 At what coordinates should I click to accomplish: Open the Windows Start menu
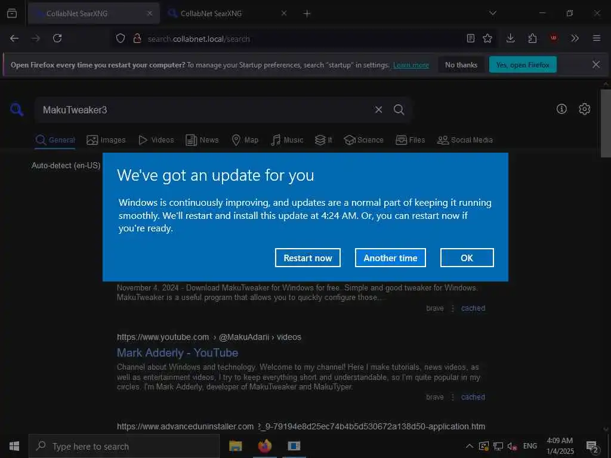14,446
